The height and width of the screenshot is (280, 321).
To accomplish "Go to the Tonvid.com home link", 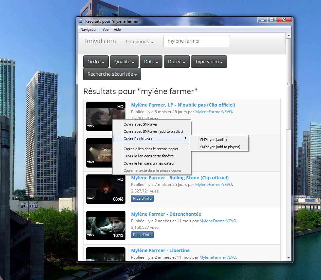I will point(100,41).
